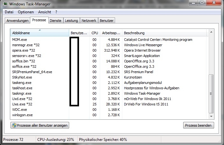Click Opera Internet Browser description
The height and width of the screenshot is (145, 224).
(142, 50)
